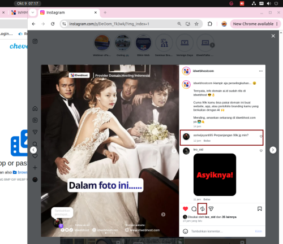Open Messages in the Instagram sidebar
Viewport: 283px width, 244px height.
click(35, 132)
